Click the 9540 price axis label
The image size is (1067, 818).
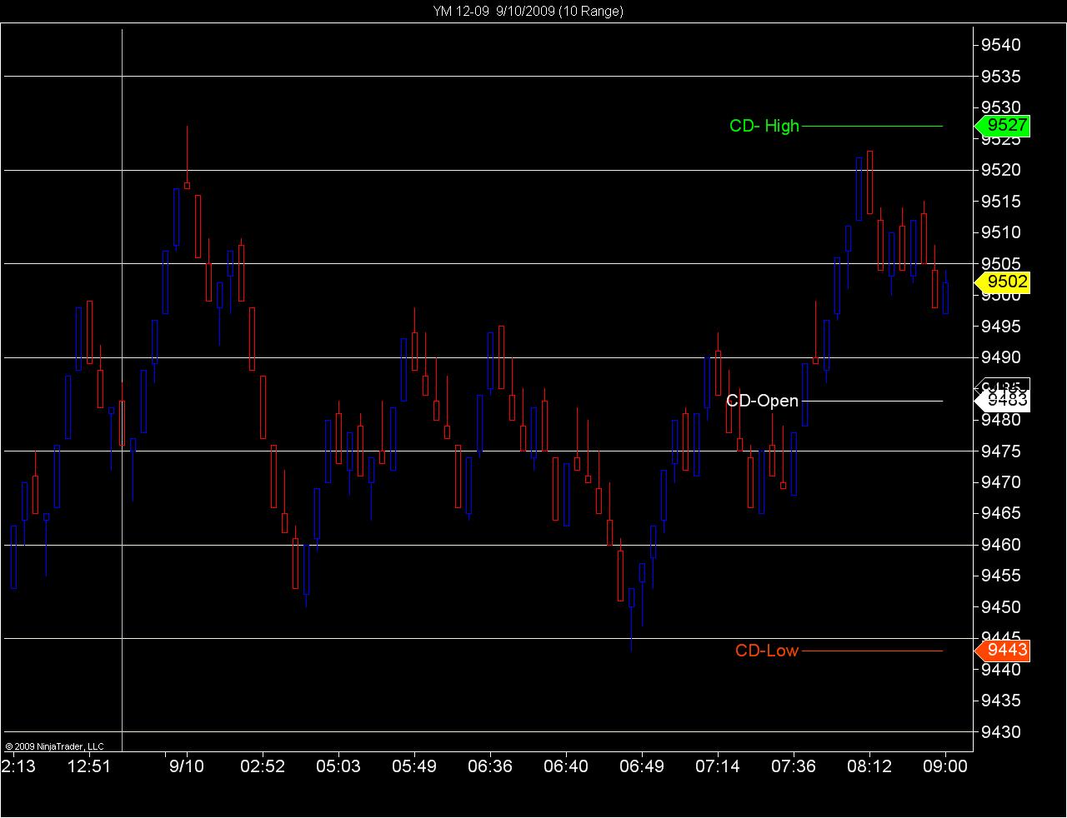tap(1001, 45)
